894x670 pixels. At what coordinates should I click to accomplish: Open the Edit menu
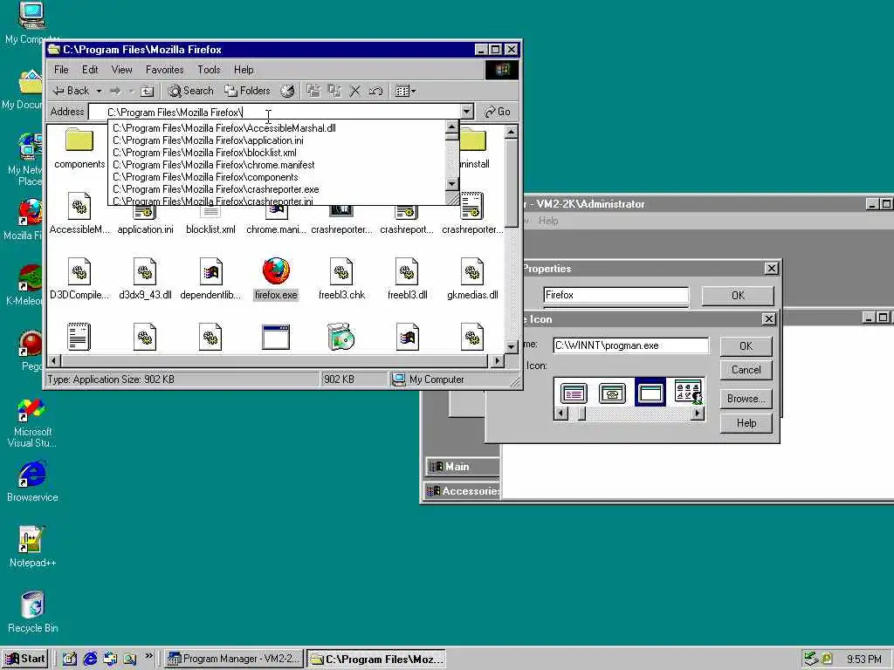[x=90, y=70]
